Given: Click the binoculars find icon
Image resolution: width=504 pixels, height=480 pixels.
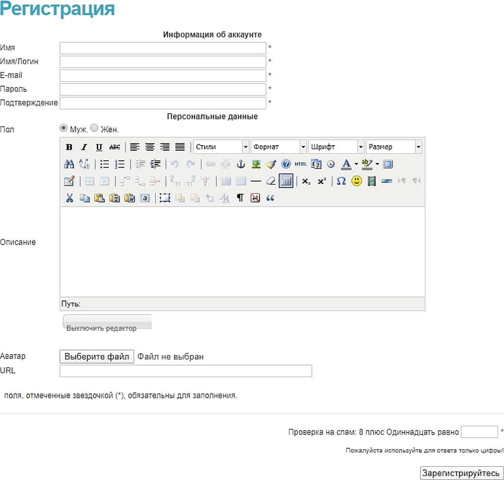Looking at the screenshot, I should click(x=69, y=164).
